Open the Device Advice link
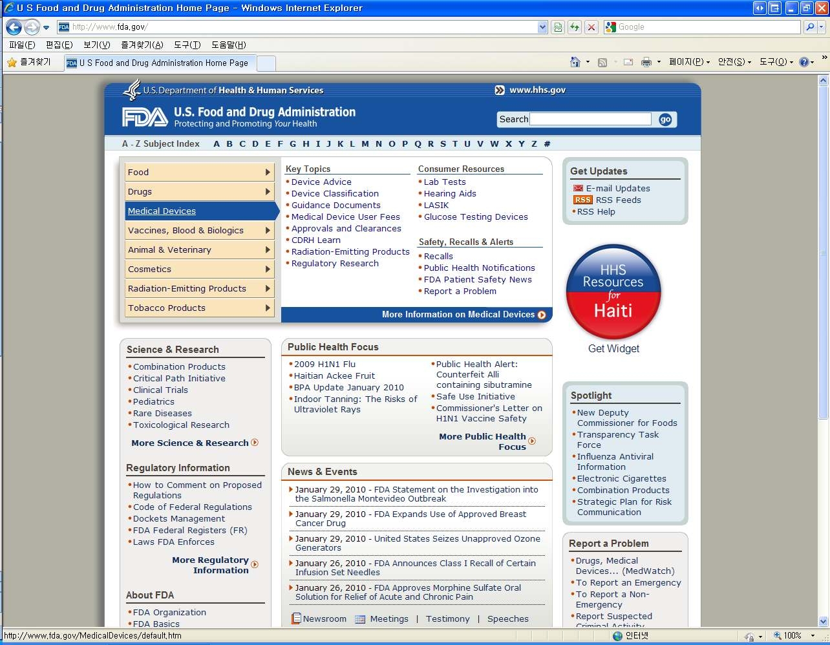This screenshot has height=645, width=830. pos(321,182)
